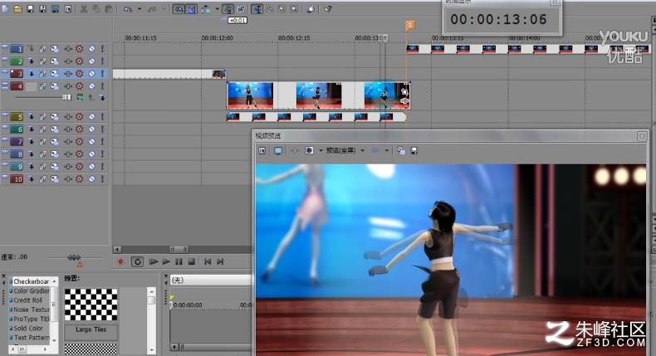656x356 pixels.
Task: Select the Envelope Edit tool
Action: coord(269,9)
